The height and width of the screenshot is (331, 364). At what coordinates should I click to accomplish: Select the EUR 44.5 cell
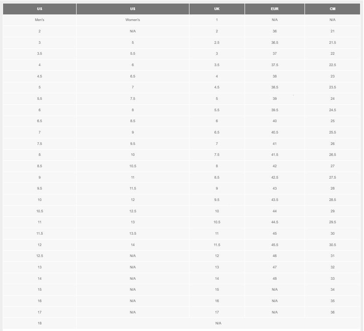274,222
